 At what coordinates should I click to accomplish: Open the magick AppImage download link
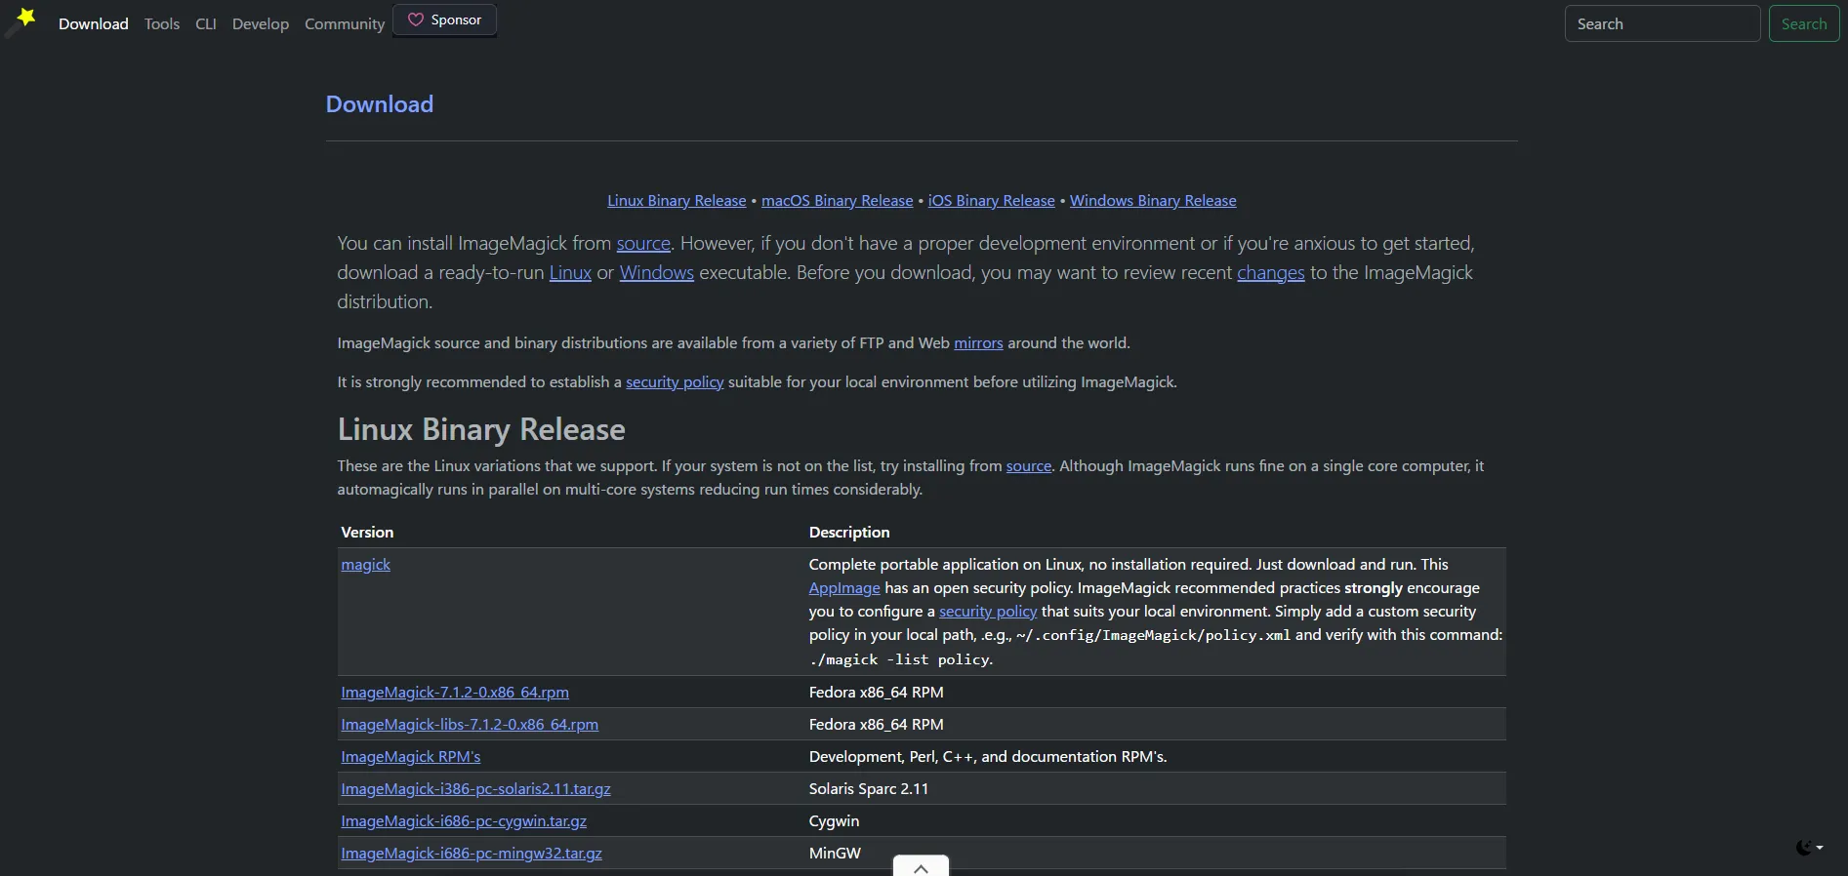(365, 564)
